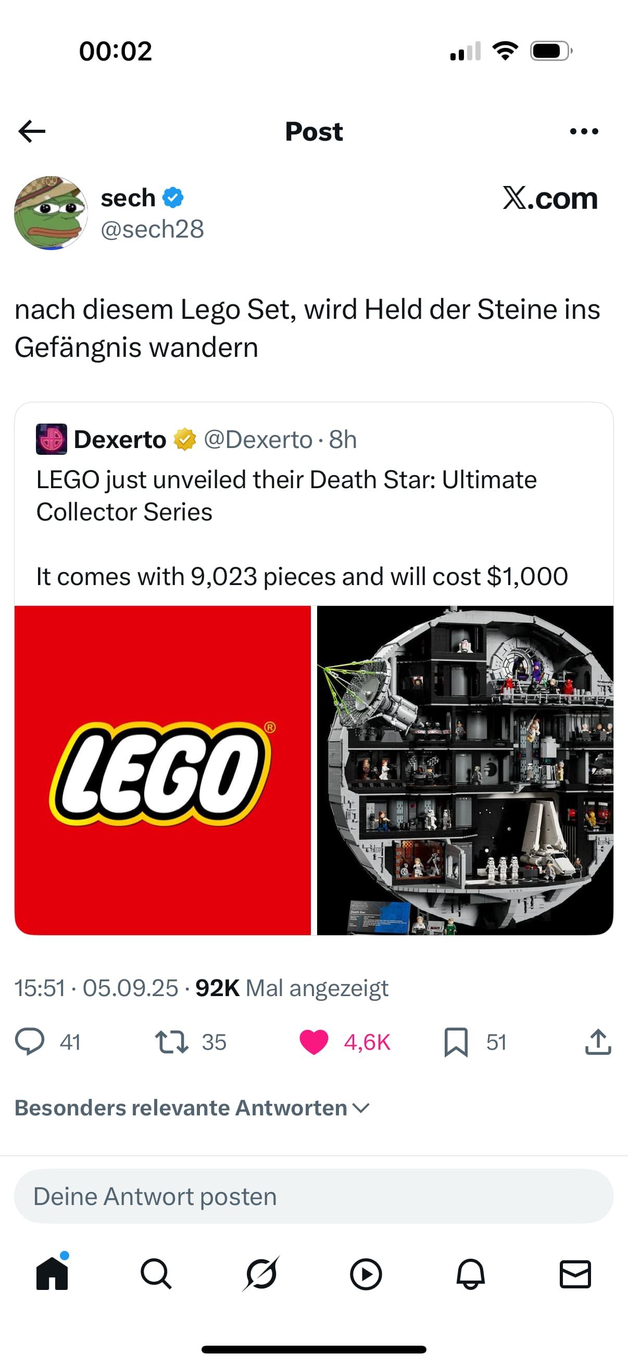Go to the Home tab
The image size is (628, 1366).
click(x=52, y=1274)
